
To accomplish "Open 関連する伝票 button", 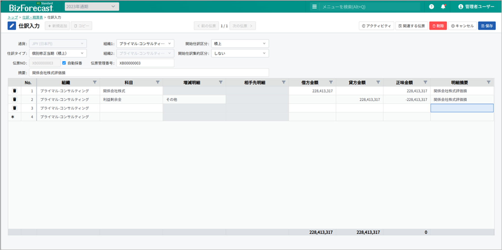I will 412,26.
